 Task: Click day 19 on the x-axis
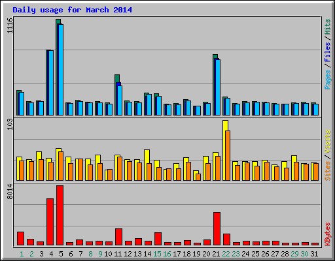(x=196, y=254)
